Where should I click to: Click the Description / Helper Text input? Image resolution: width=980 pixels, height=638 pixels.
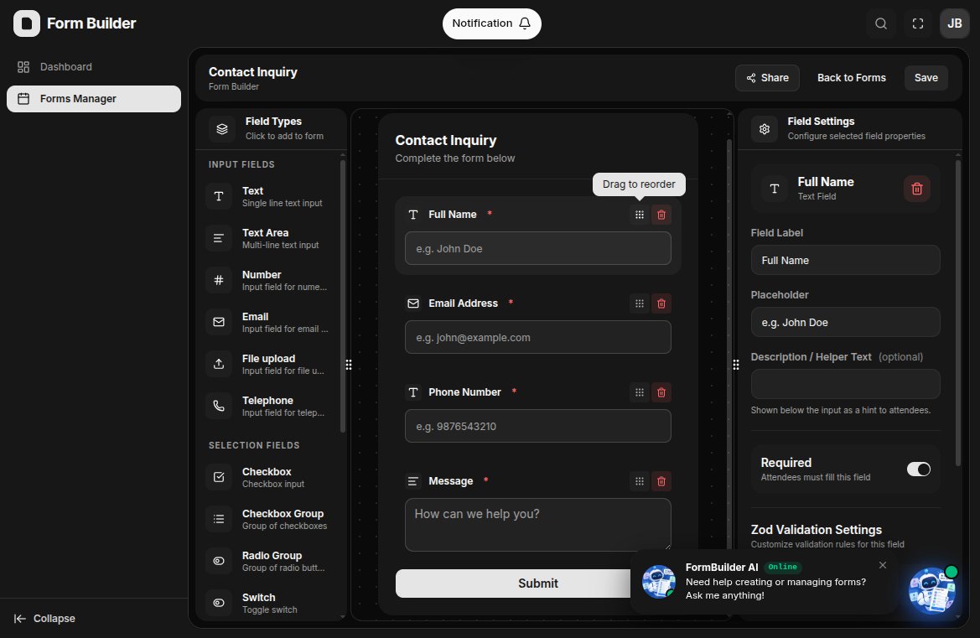pos(845,384)
